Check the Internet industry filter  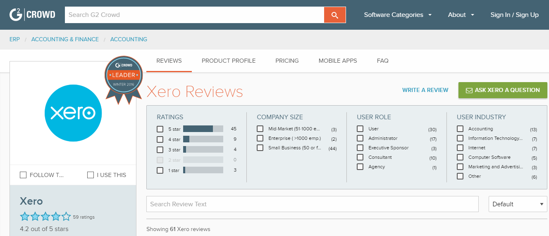point(460,148)
